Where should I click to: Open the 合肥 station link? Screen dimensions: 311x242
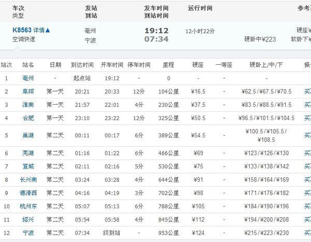(28, 118)
